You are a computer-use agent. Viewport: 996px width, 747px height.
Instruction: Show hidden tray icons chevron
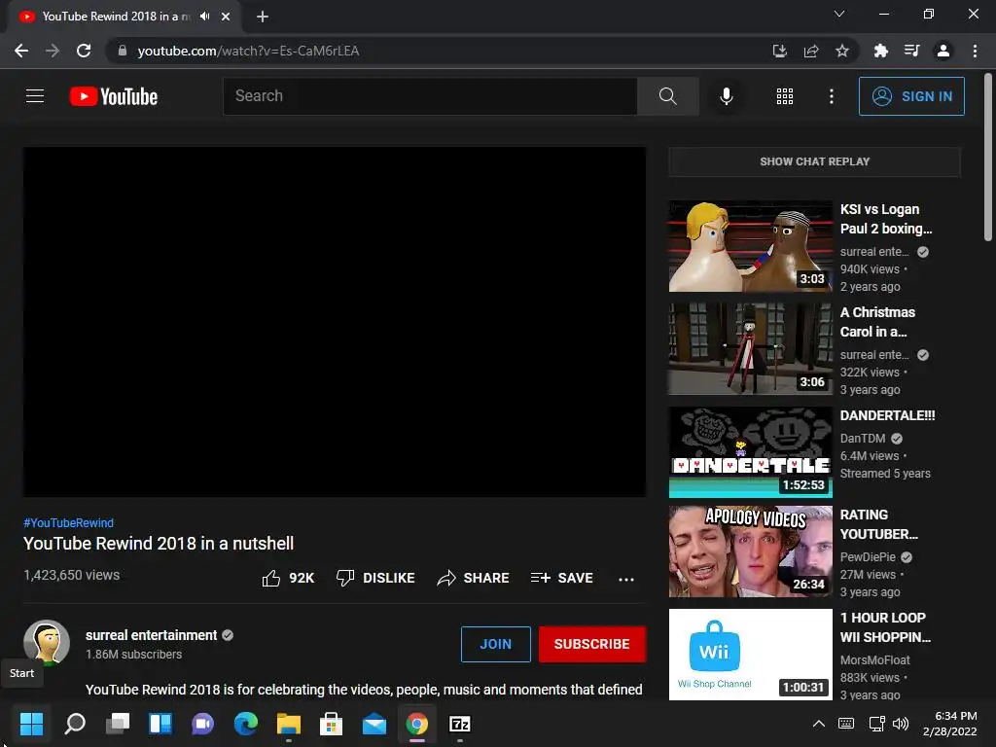coord(819,724)
